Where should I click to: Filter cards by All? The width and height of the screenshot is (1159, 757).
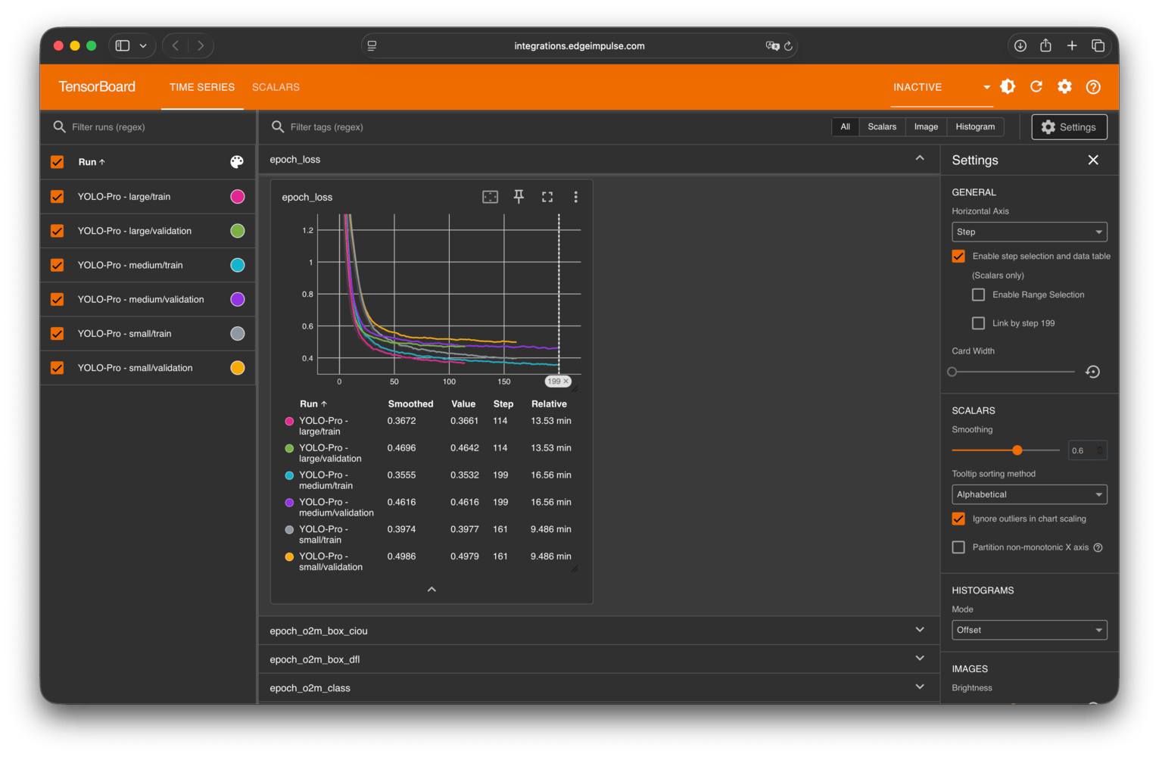tap(846, 126)
